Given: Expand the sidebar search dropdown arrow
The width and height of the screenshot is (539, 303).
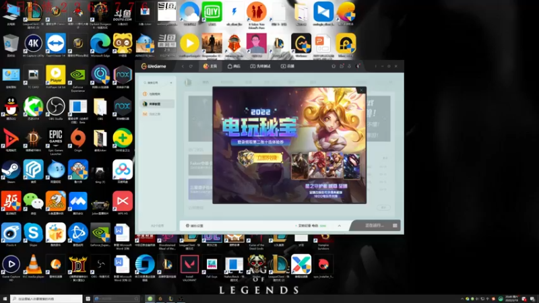Looking at the screenshot, I should pos(171,83).
